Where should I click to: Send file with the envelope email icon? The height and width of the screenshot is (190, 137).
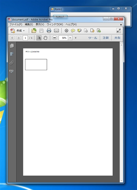pos(56,31)
